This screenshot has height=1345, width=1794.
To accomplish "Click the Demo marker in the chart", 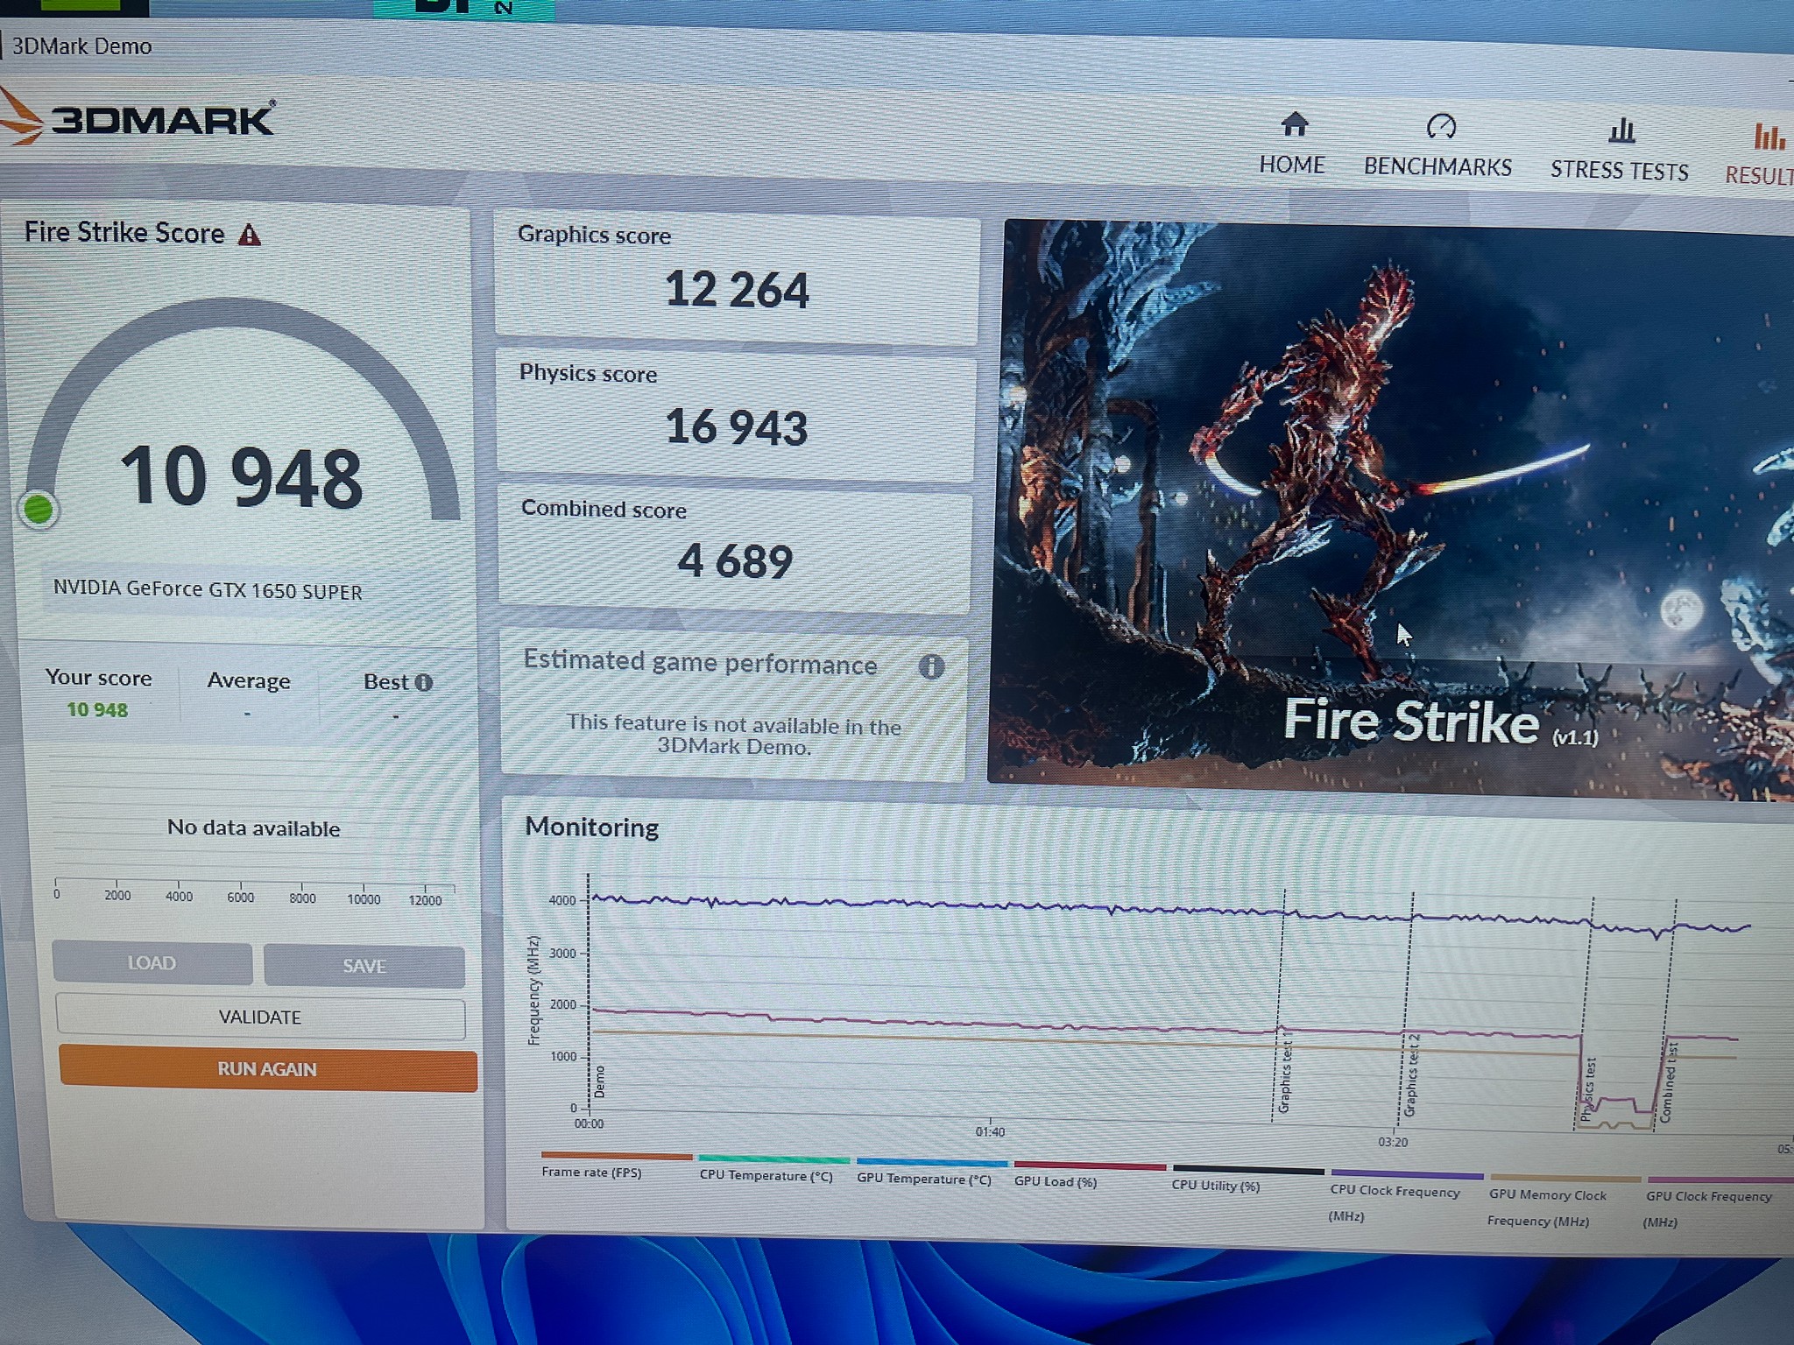I will pos(600,1082).
